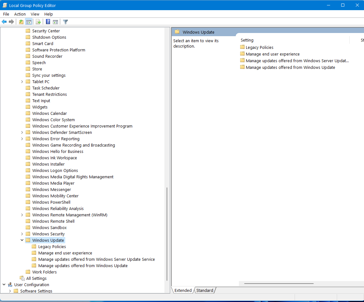This screenshot has height=302, width=364.
Task: Expand the Windows Security folder
Action: pos(22,234)
